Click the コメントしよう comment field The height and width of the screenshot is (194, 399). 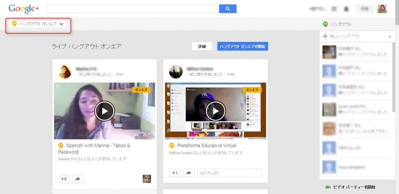pos(229,173)
